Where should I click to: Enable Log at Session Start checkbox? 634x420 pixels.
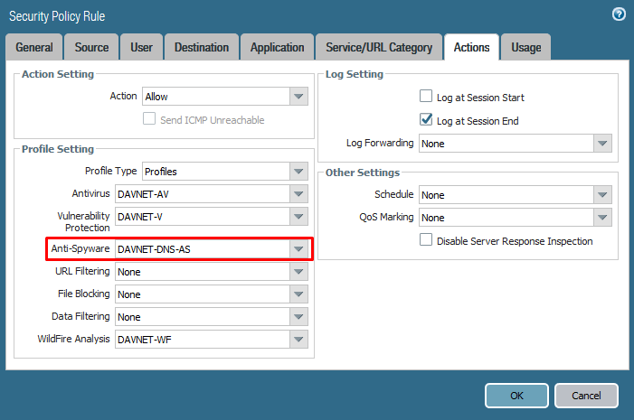[x=426, y=97]
